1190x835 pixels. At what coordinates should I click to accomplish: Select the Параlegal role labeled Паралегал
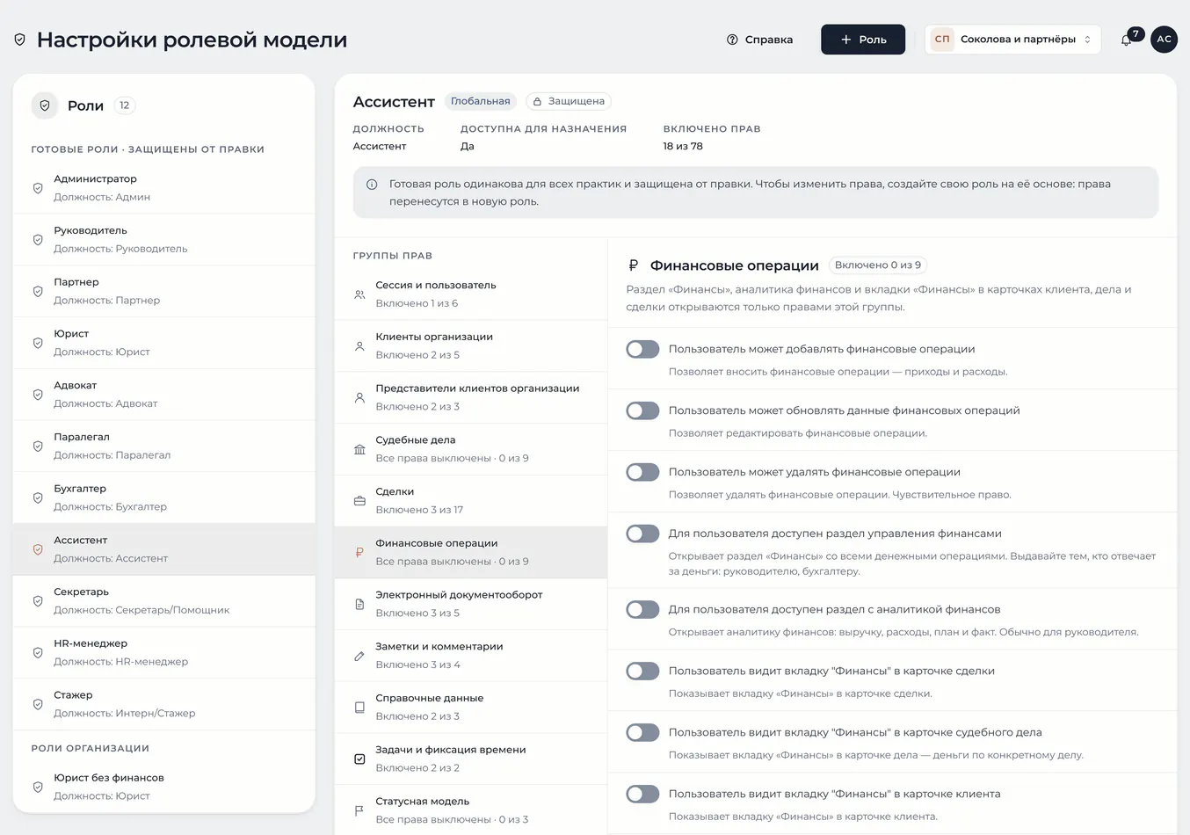(x=164, y=446)
